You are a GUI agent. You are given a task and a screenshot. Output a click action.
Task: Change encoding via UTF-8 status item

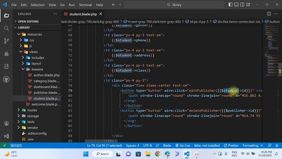(148, 145)
